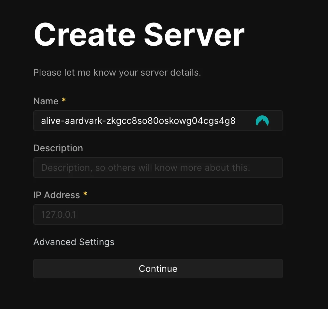Click the password manager icon in Name field
The height and width of the screenshot is (309, 328).
(x=262, y=121)
